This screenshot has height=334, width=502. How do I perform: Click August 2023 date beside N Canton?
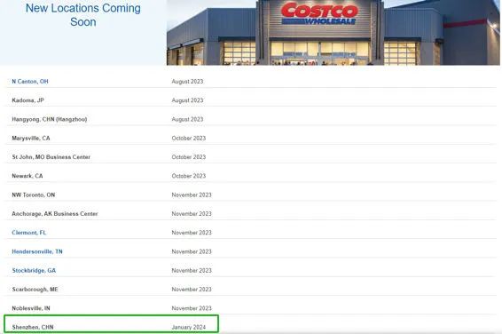[187, 82]
